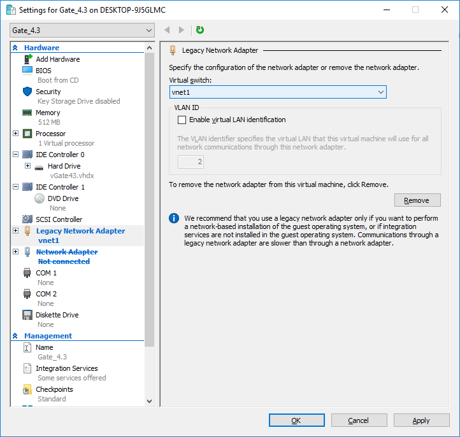Image resolution: width=460 pixels, height=437 pixels.
Task: Open the Security settings item
Action: tap(48, 92)
